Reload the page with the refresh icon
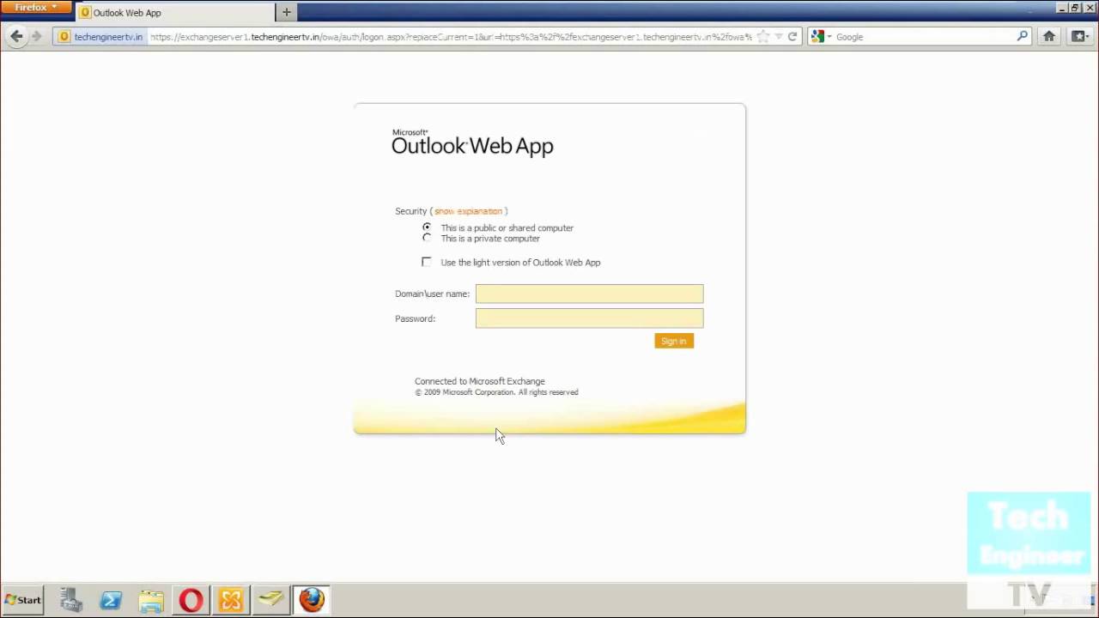1099x618 pixels. pyautogui.click(x=792, y=37)
